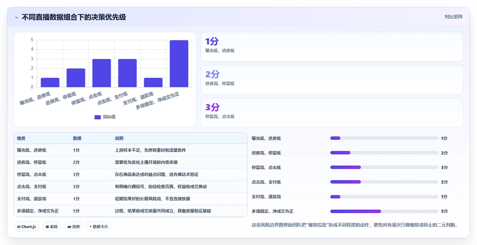Click 存在商品表达或利益点问题 description cell
This screenshot has width=477, height=245.
(x=157, y=175)
